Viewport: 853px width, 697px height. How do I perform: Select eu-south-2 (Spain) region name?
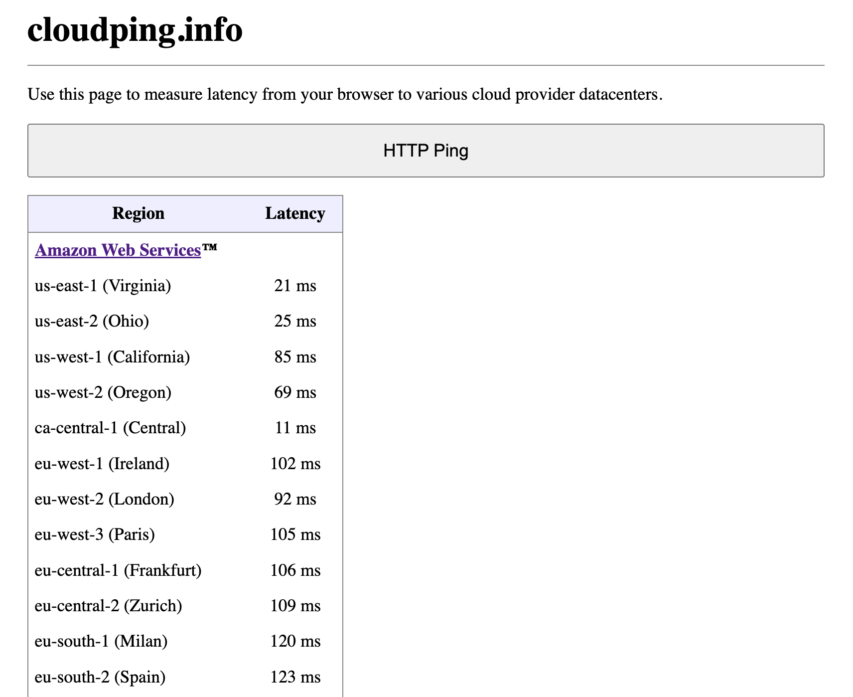click(100, 677)
